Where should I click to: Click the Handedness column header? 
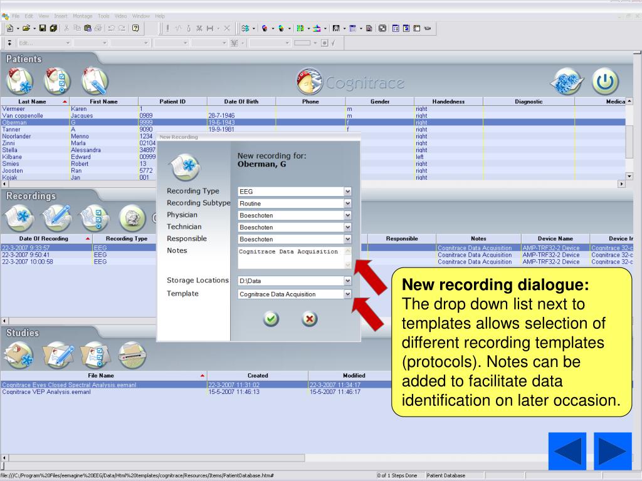pyautogui.click(x=448, y=101)
